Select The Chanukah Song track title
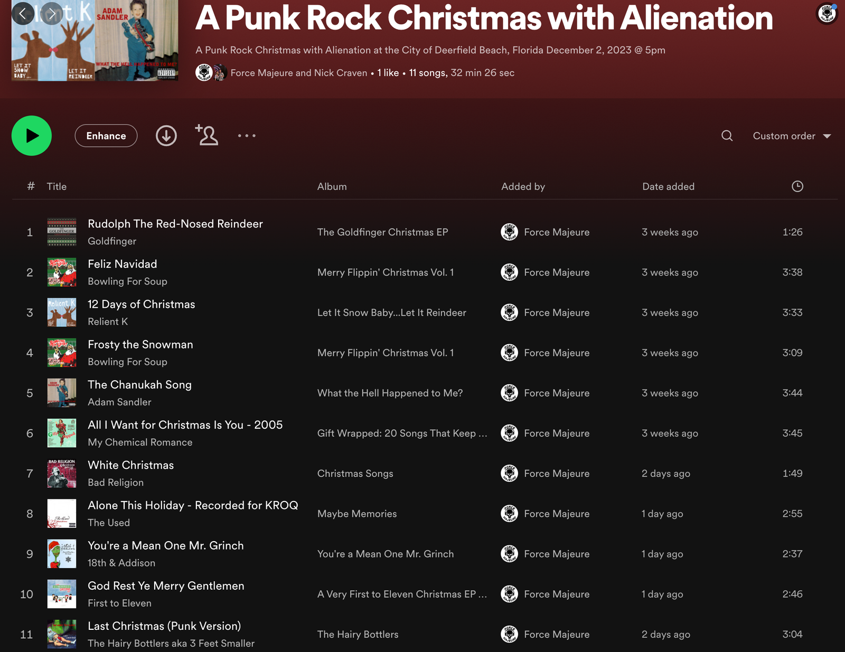 coord(139,385)
